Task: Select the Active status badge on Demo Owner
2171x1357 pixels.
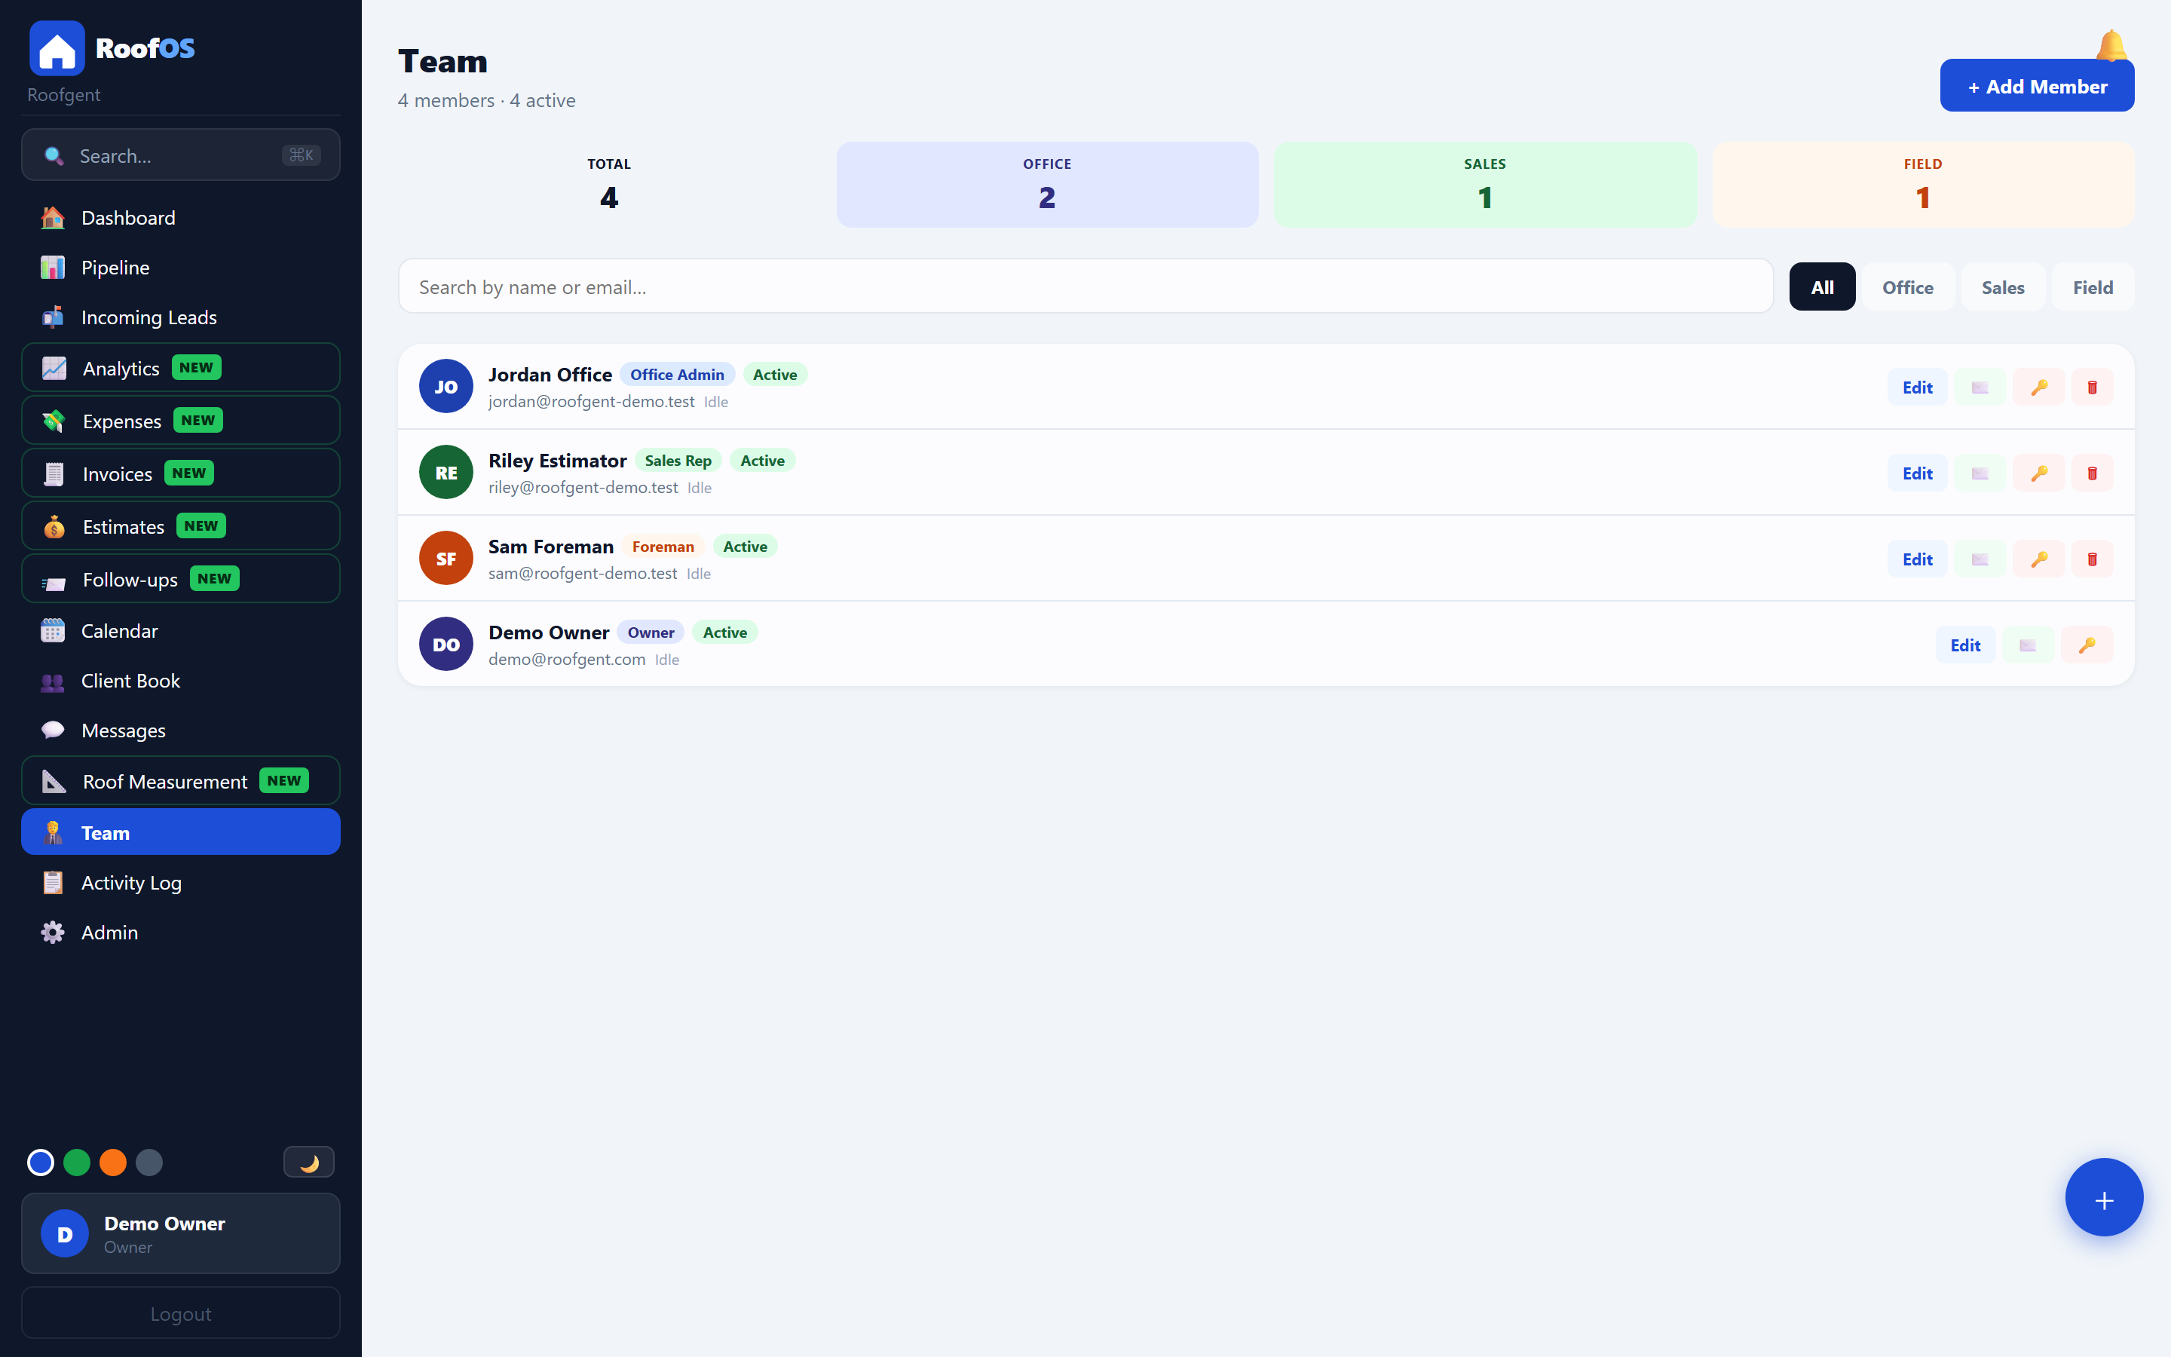Action: point(725,632)
